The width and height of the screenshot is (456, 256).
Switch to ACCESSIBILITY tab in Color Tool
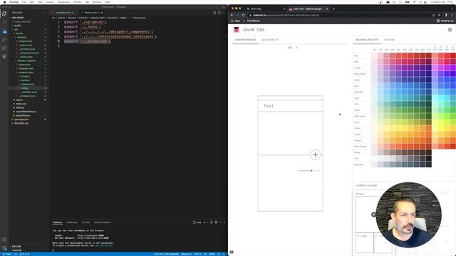[x=270, y=40]
